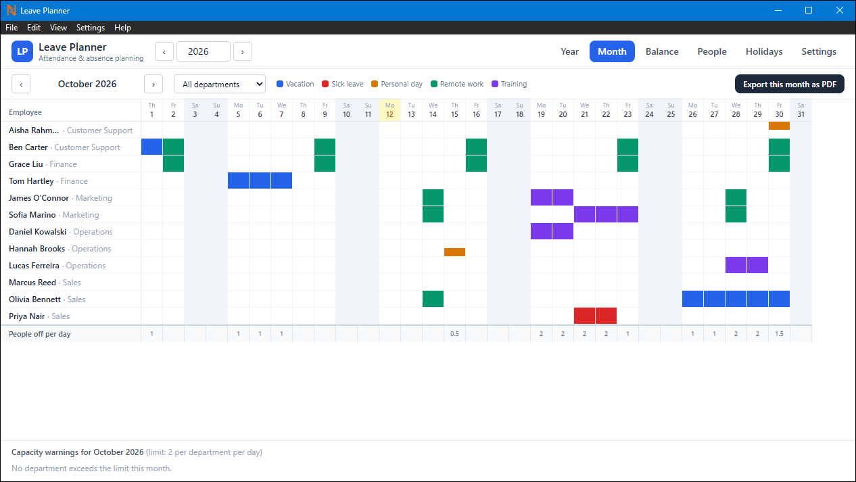
Task: Select the Month tab
Action: (x=612, y=51)
